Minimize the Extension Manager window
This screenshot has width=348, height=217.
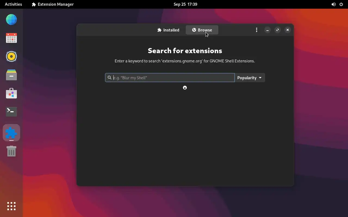pos(268,30)
